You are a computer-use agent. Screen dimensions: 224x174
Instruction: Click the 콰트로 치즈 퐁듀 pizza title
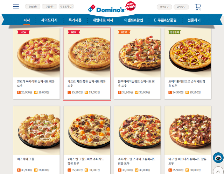[86, 84]
